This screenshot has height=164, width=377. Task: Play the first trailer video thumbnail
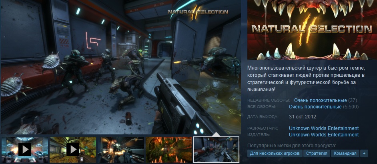pos(25,150)
